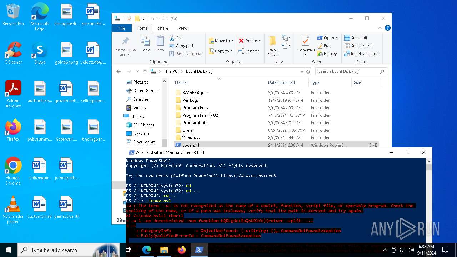
Task: Open Firefox from taskbar
Action: click(x=182, y=250)
